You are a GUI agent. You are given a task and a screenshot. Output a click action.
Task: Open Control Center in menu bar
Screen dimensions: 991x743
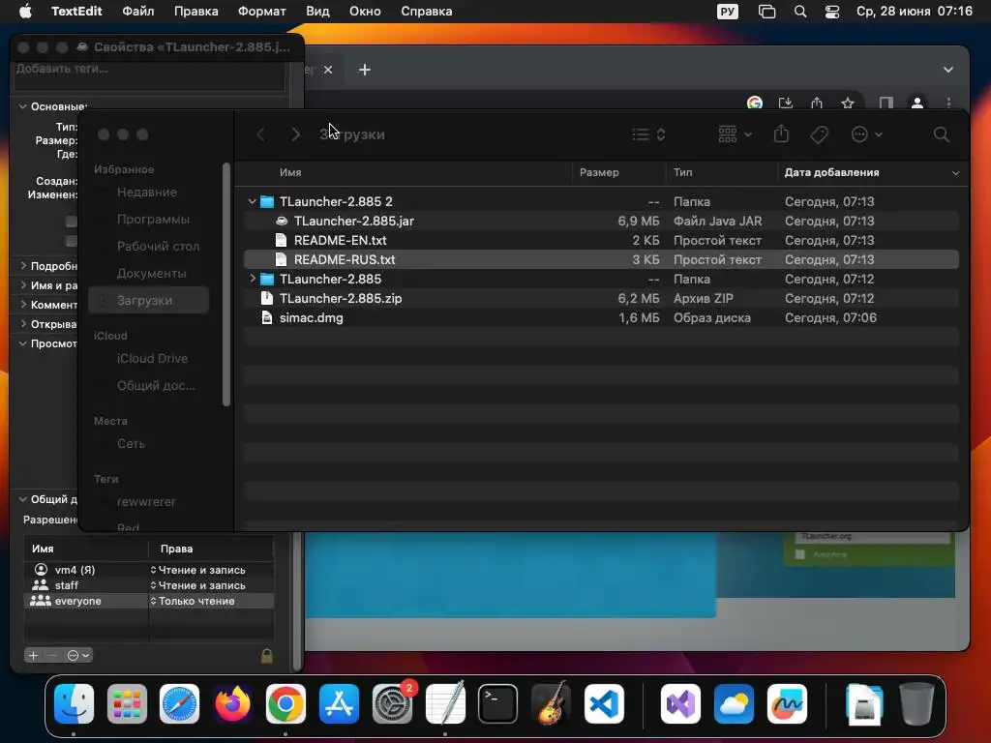831,12
